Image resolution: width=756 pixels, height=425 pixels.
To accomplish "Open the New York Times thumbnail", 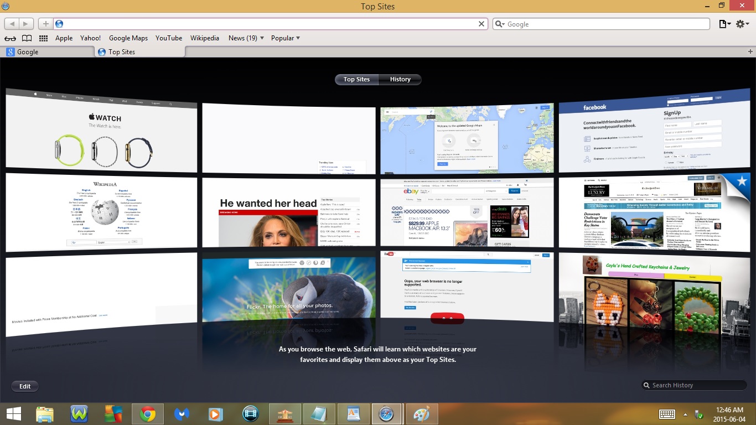I will 654,212.
